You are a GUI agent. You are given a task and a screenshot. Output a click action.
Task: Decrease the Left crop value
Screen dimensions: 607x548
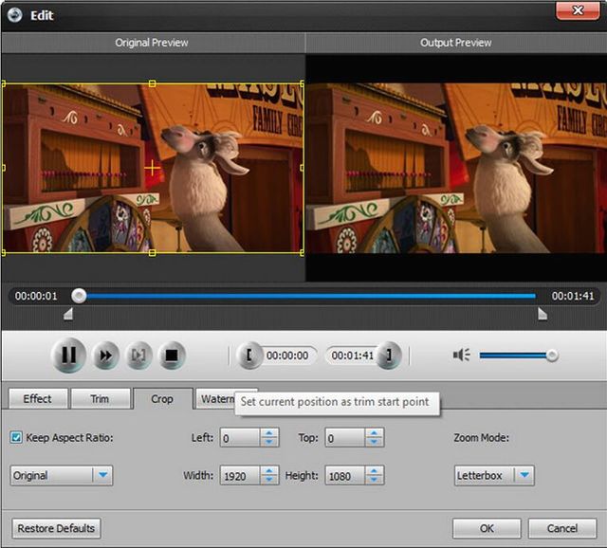[x=269, y=443]
